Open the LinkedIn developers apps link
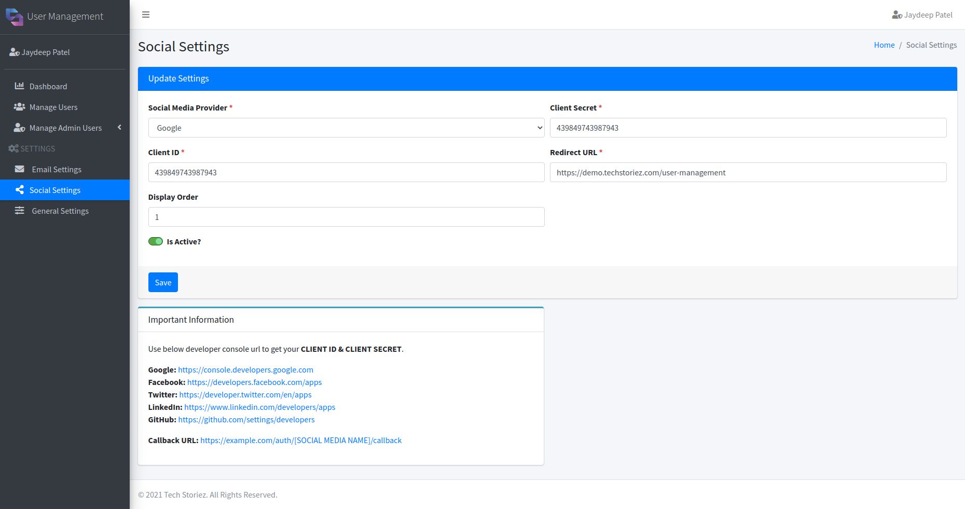The height and width of the screenshot is (509, 965). coord(260,407)
